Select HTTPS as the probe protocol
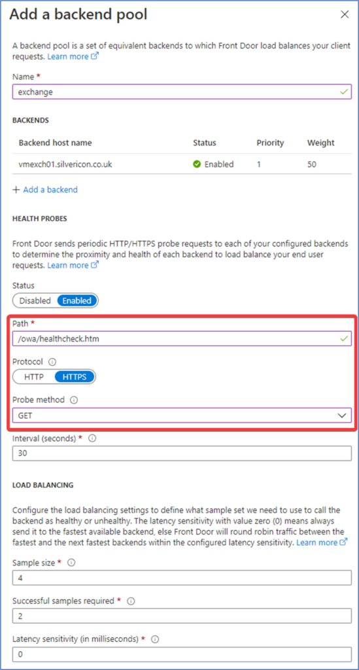359x670 pixels. 75,378
